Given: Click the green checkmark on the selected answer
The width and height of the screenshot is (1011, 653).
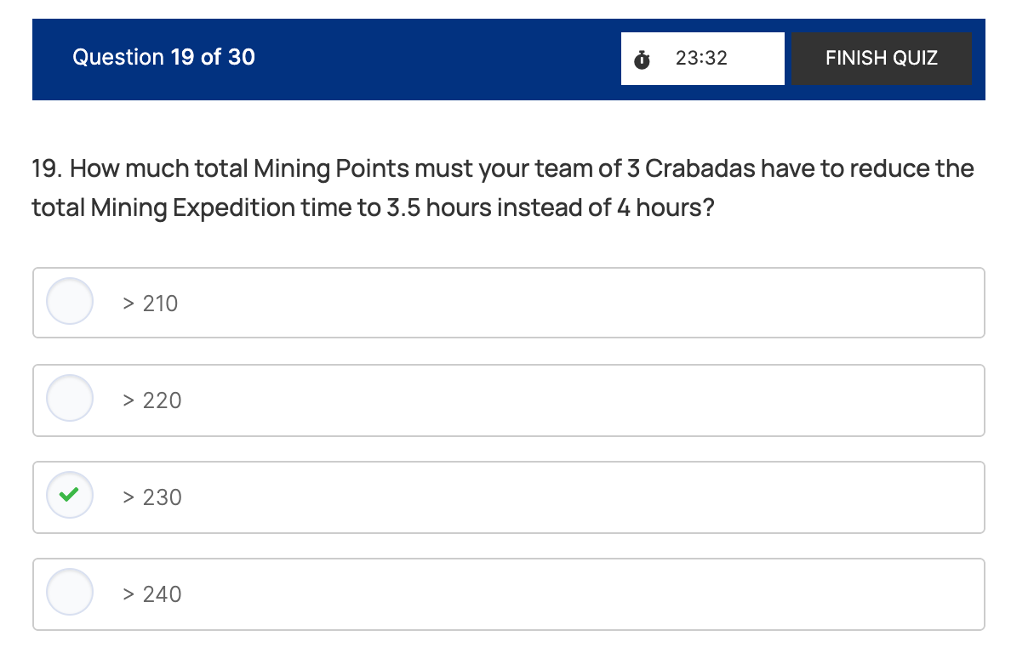Looking at the screenshot, I should (x=70, y=494).
